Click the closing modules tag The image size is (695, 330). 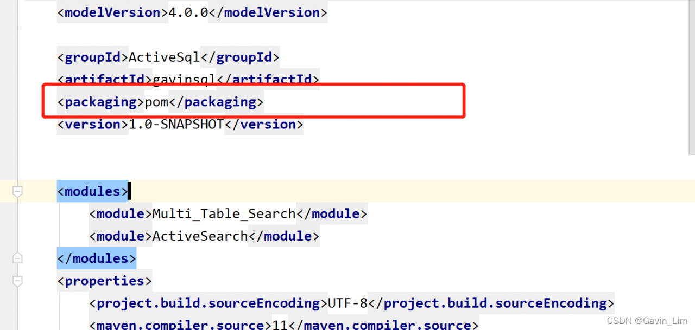97,258
